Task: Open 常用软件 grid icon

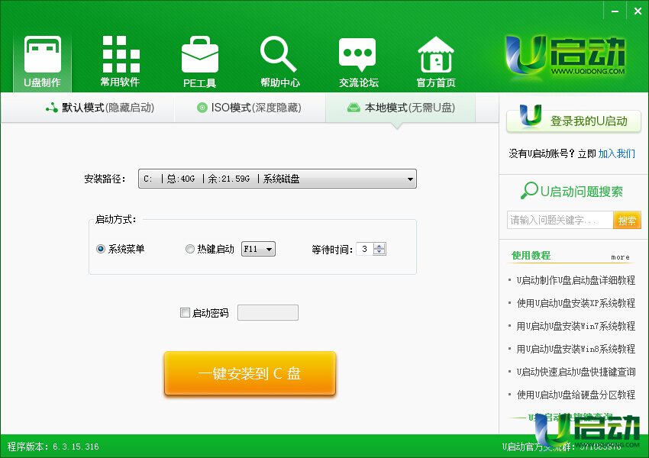Action: (121, 54)
